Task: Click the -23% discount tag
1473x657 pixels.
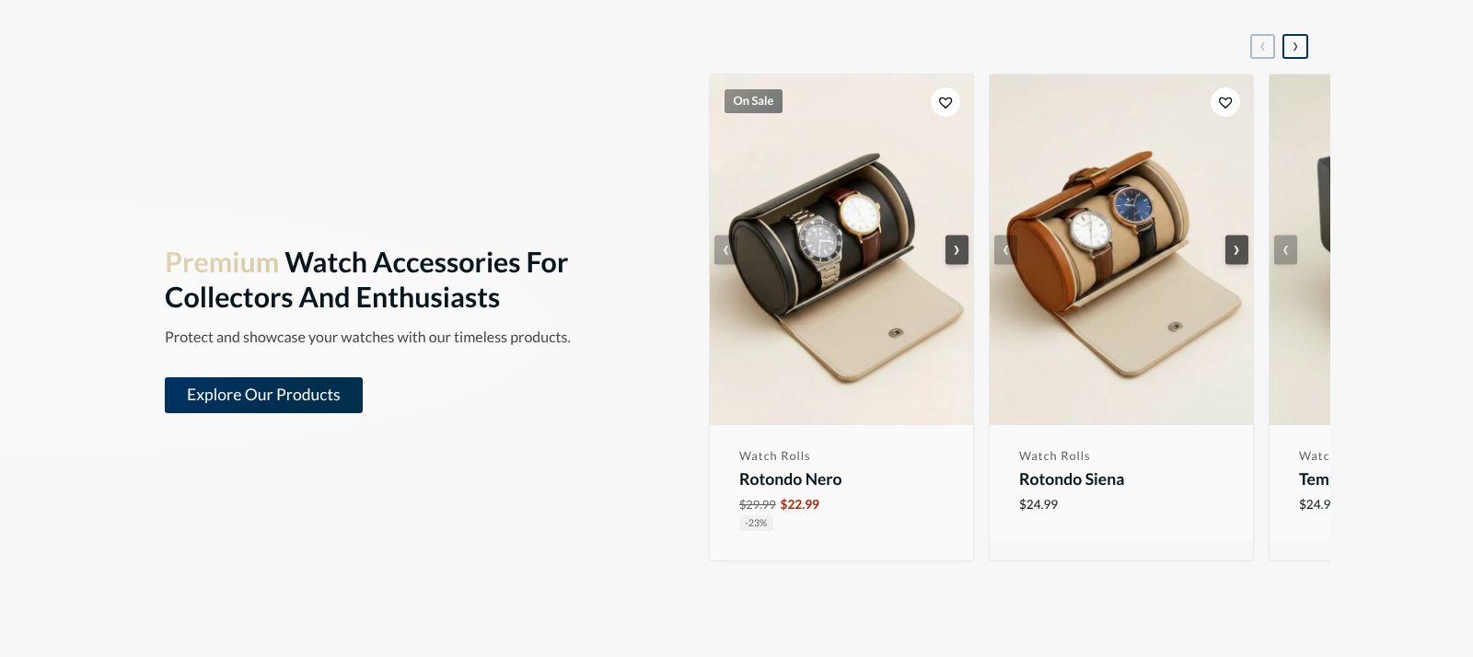Action: 756,523
